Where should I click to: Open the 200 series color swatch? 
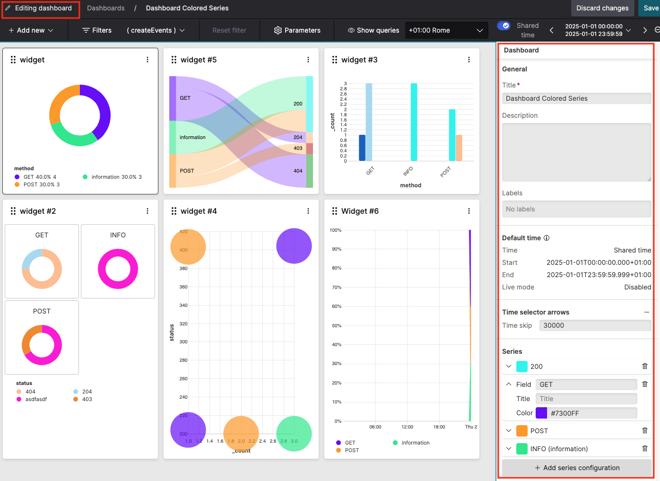tap(522, 366)
